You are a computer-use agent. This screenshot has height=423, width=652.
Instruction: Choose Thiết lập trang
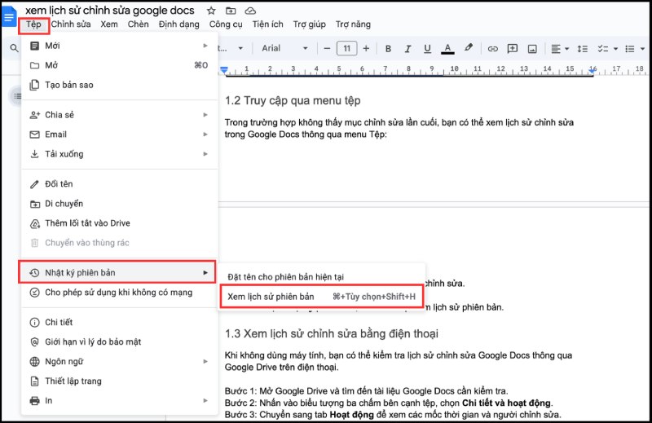(120, 381)
